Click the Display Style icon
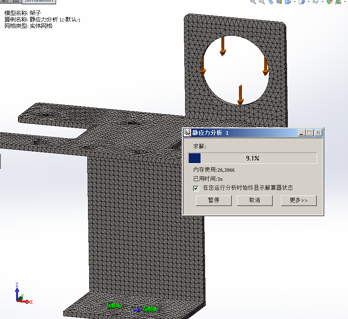Image resolution: width=348 pixels, height=319 pixels. pos(302,2)
